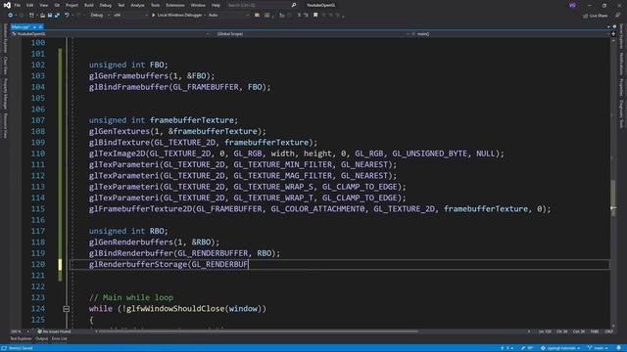627x352 pixels.
Task: Click the TABS indent indicator
Action: pyautogui.click(x=595, y=331)
